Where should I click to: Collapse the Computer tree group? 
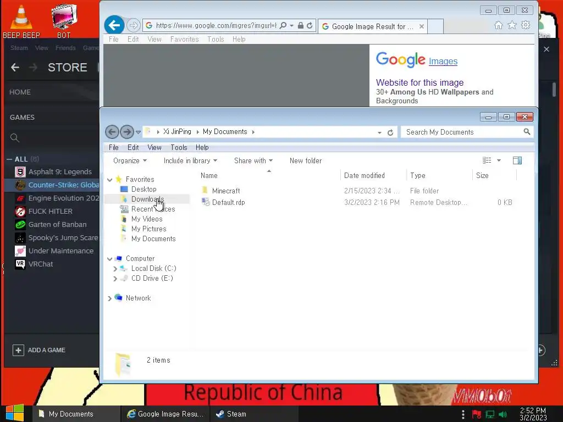[x=110, y=258]
